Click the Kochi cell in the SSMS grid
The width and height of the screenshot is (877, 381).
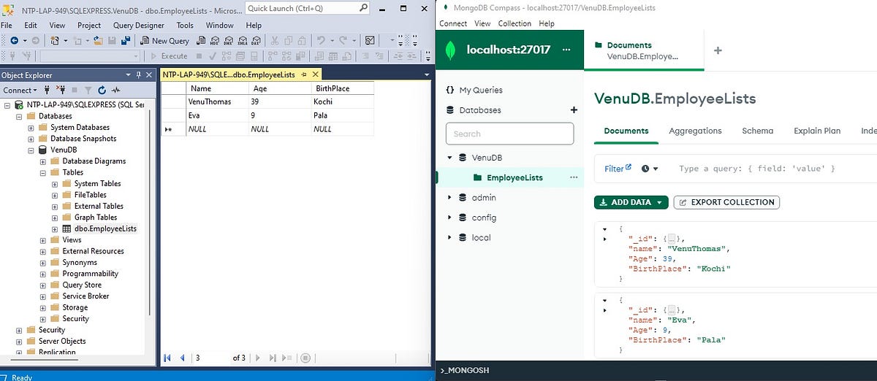coord(342,101)
